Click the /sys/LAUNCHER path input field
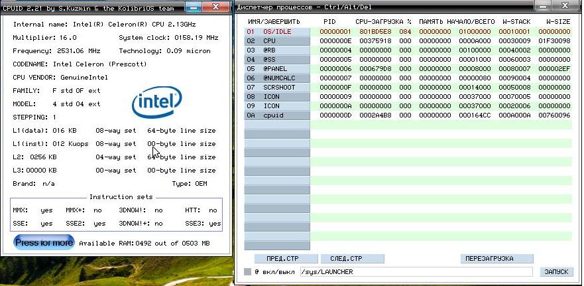The height and width of the screenshot is (286, 584). (x=414, y=272)
